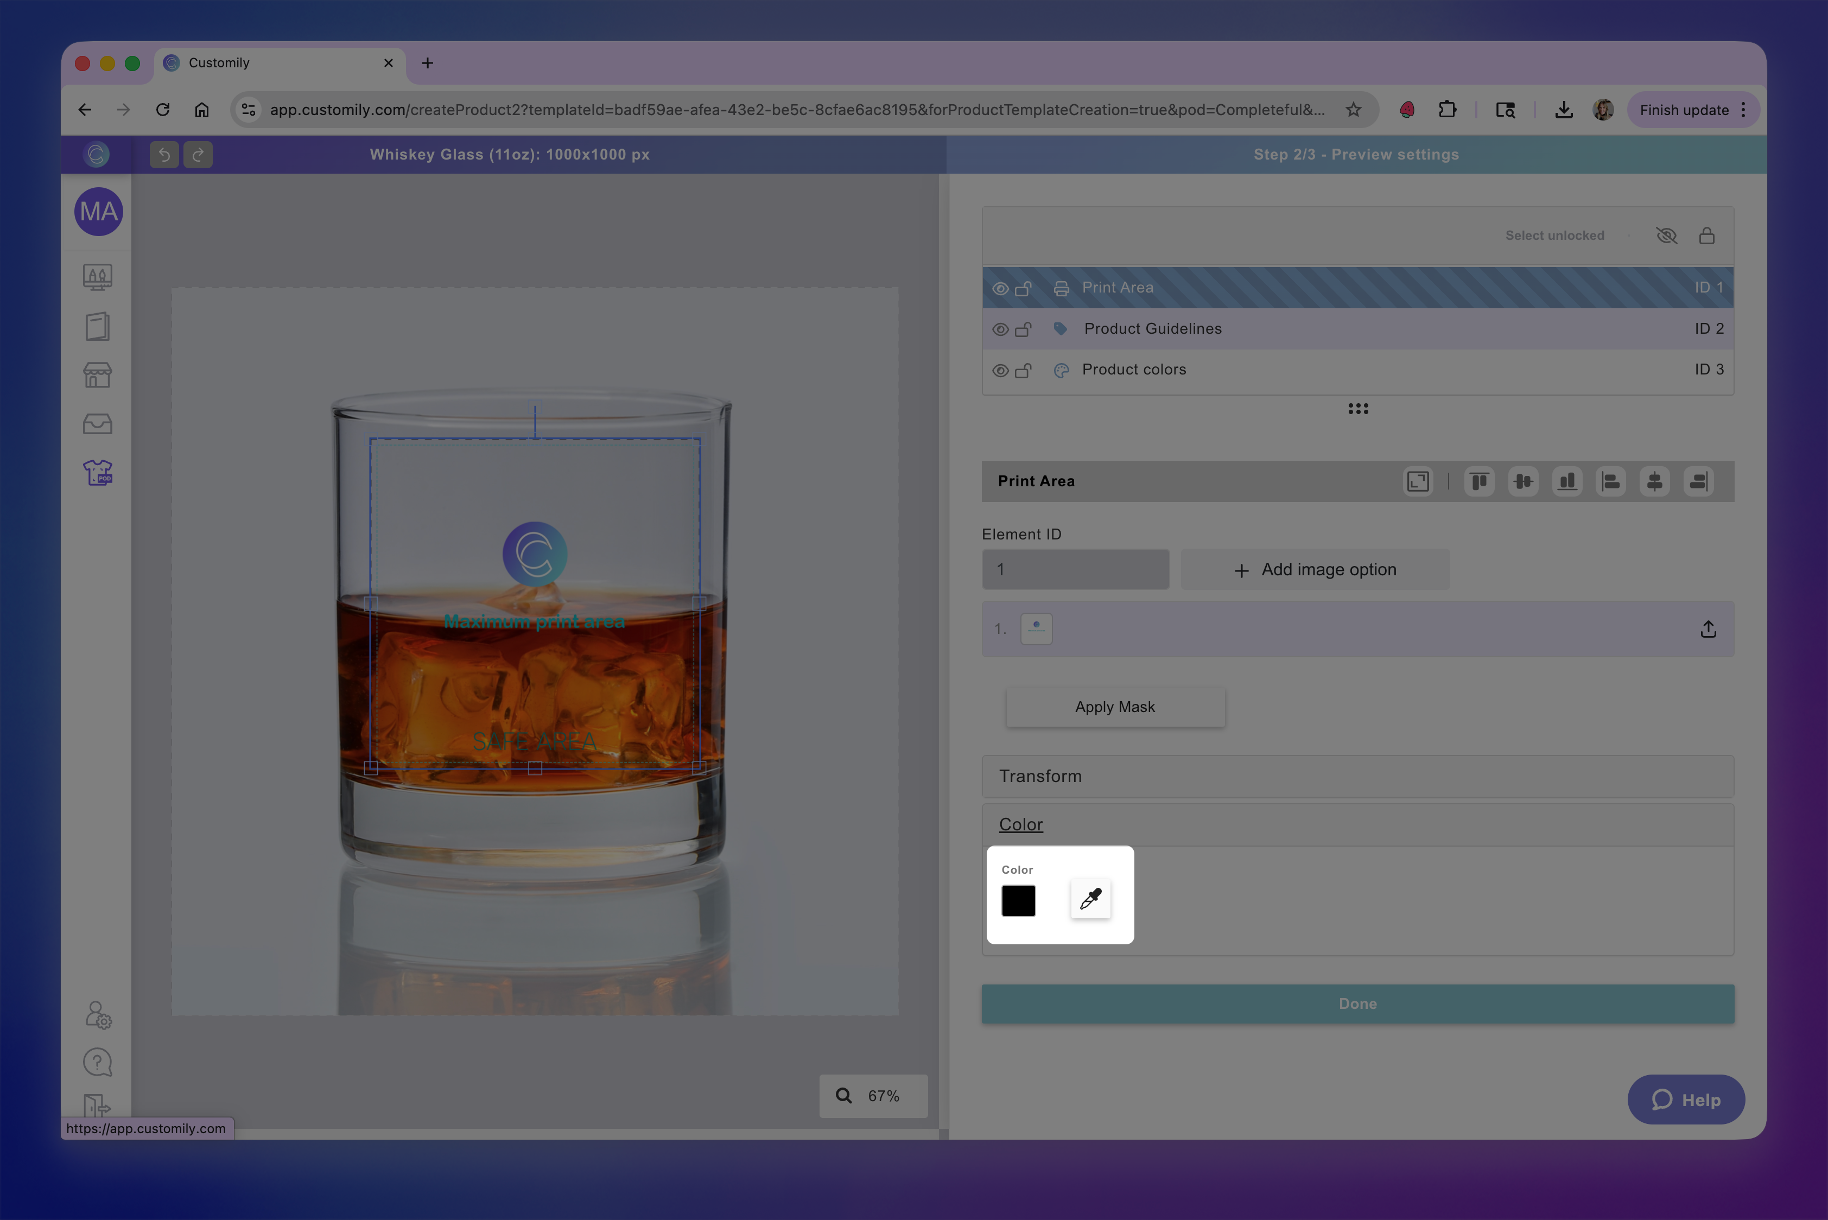1828x1220 pixels.
Task: Open the POD t-shirt sidebar icon
Action: pos(98,472)
